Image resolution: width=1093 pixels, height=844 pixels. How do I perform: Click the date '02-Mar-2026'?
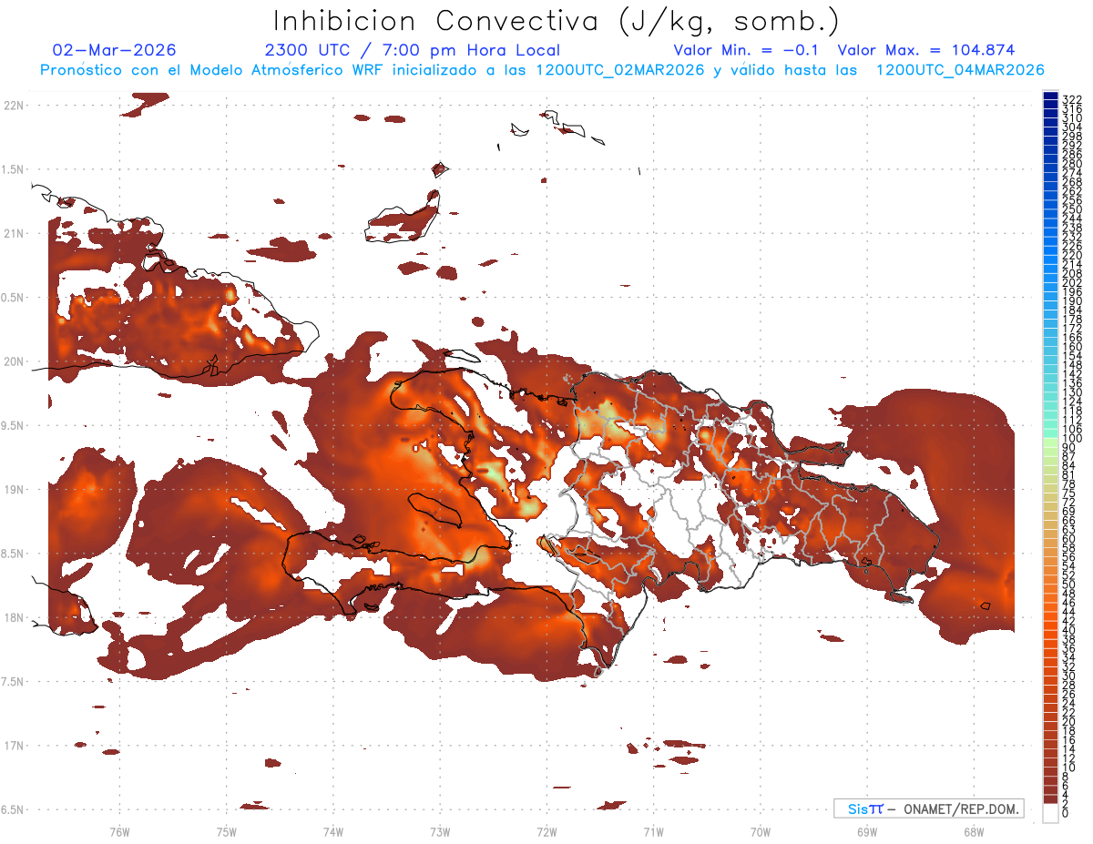(115, 50)
